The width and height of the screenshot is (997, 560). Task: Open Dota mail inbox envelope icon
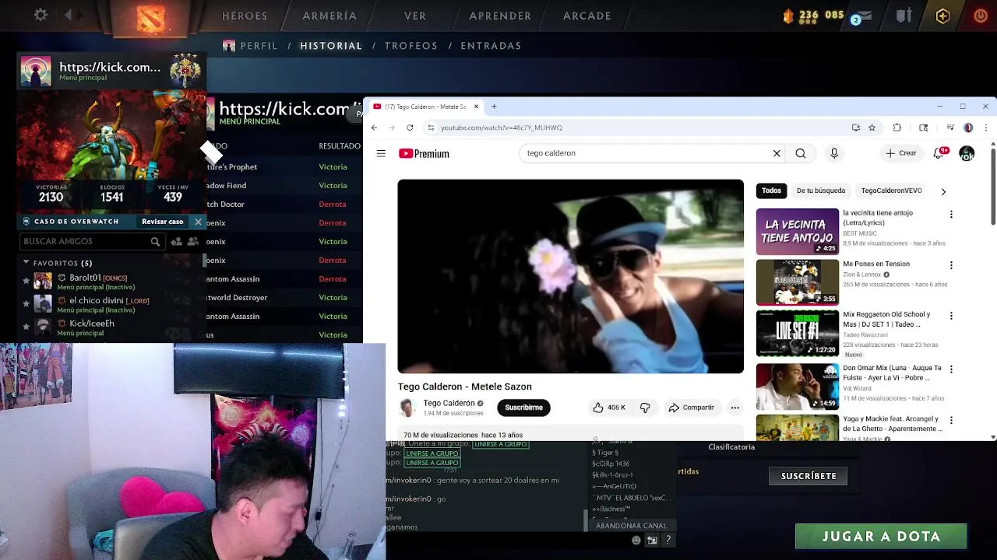point(864,16)
